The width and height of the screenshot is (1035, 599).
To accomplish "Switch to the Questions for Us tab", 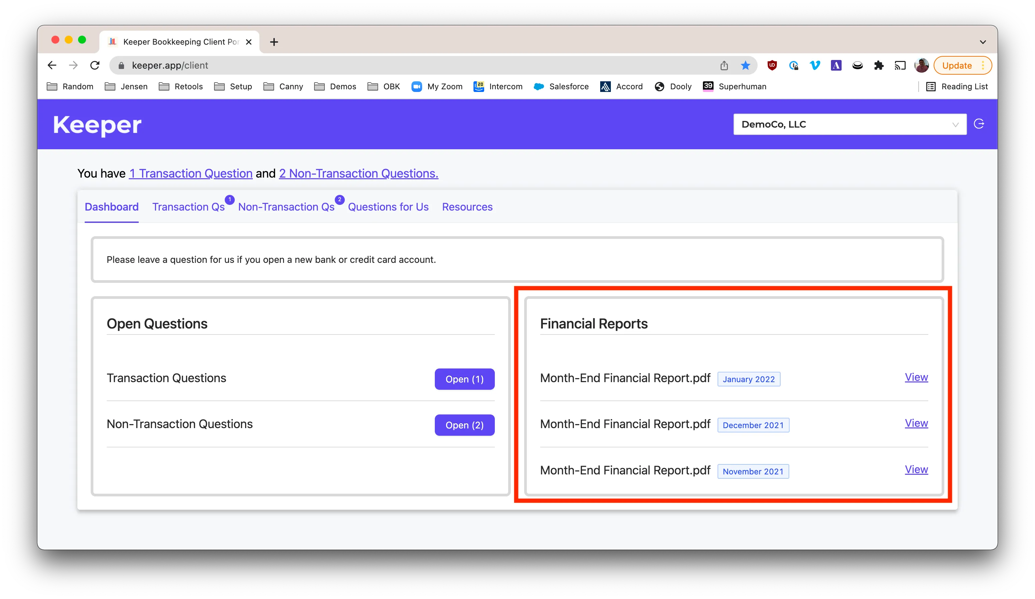I will (x=388, y=207).
